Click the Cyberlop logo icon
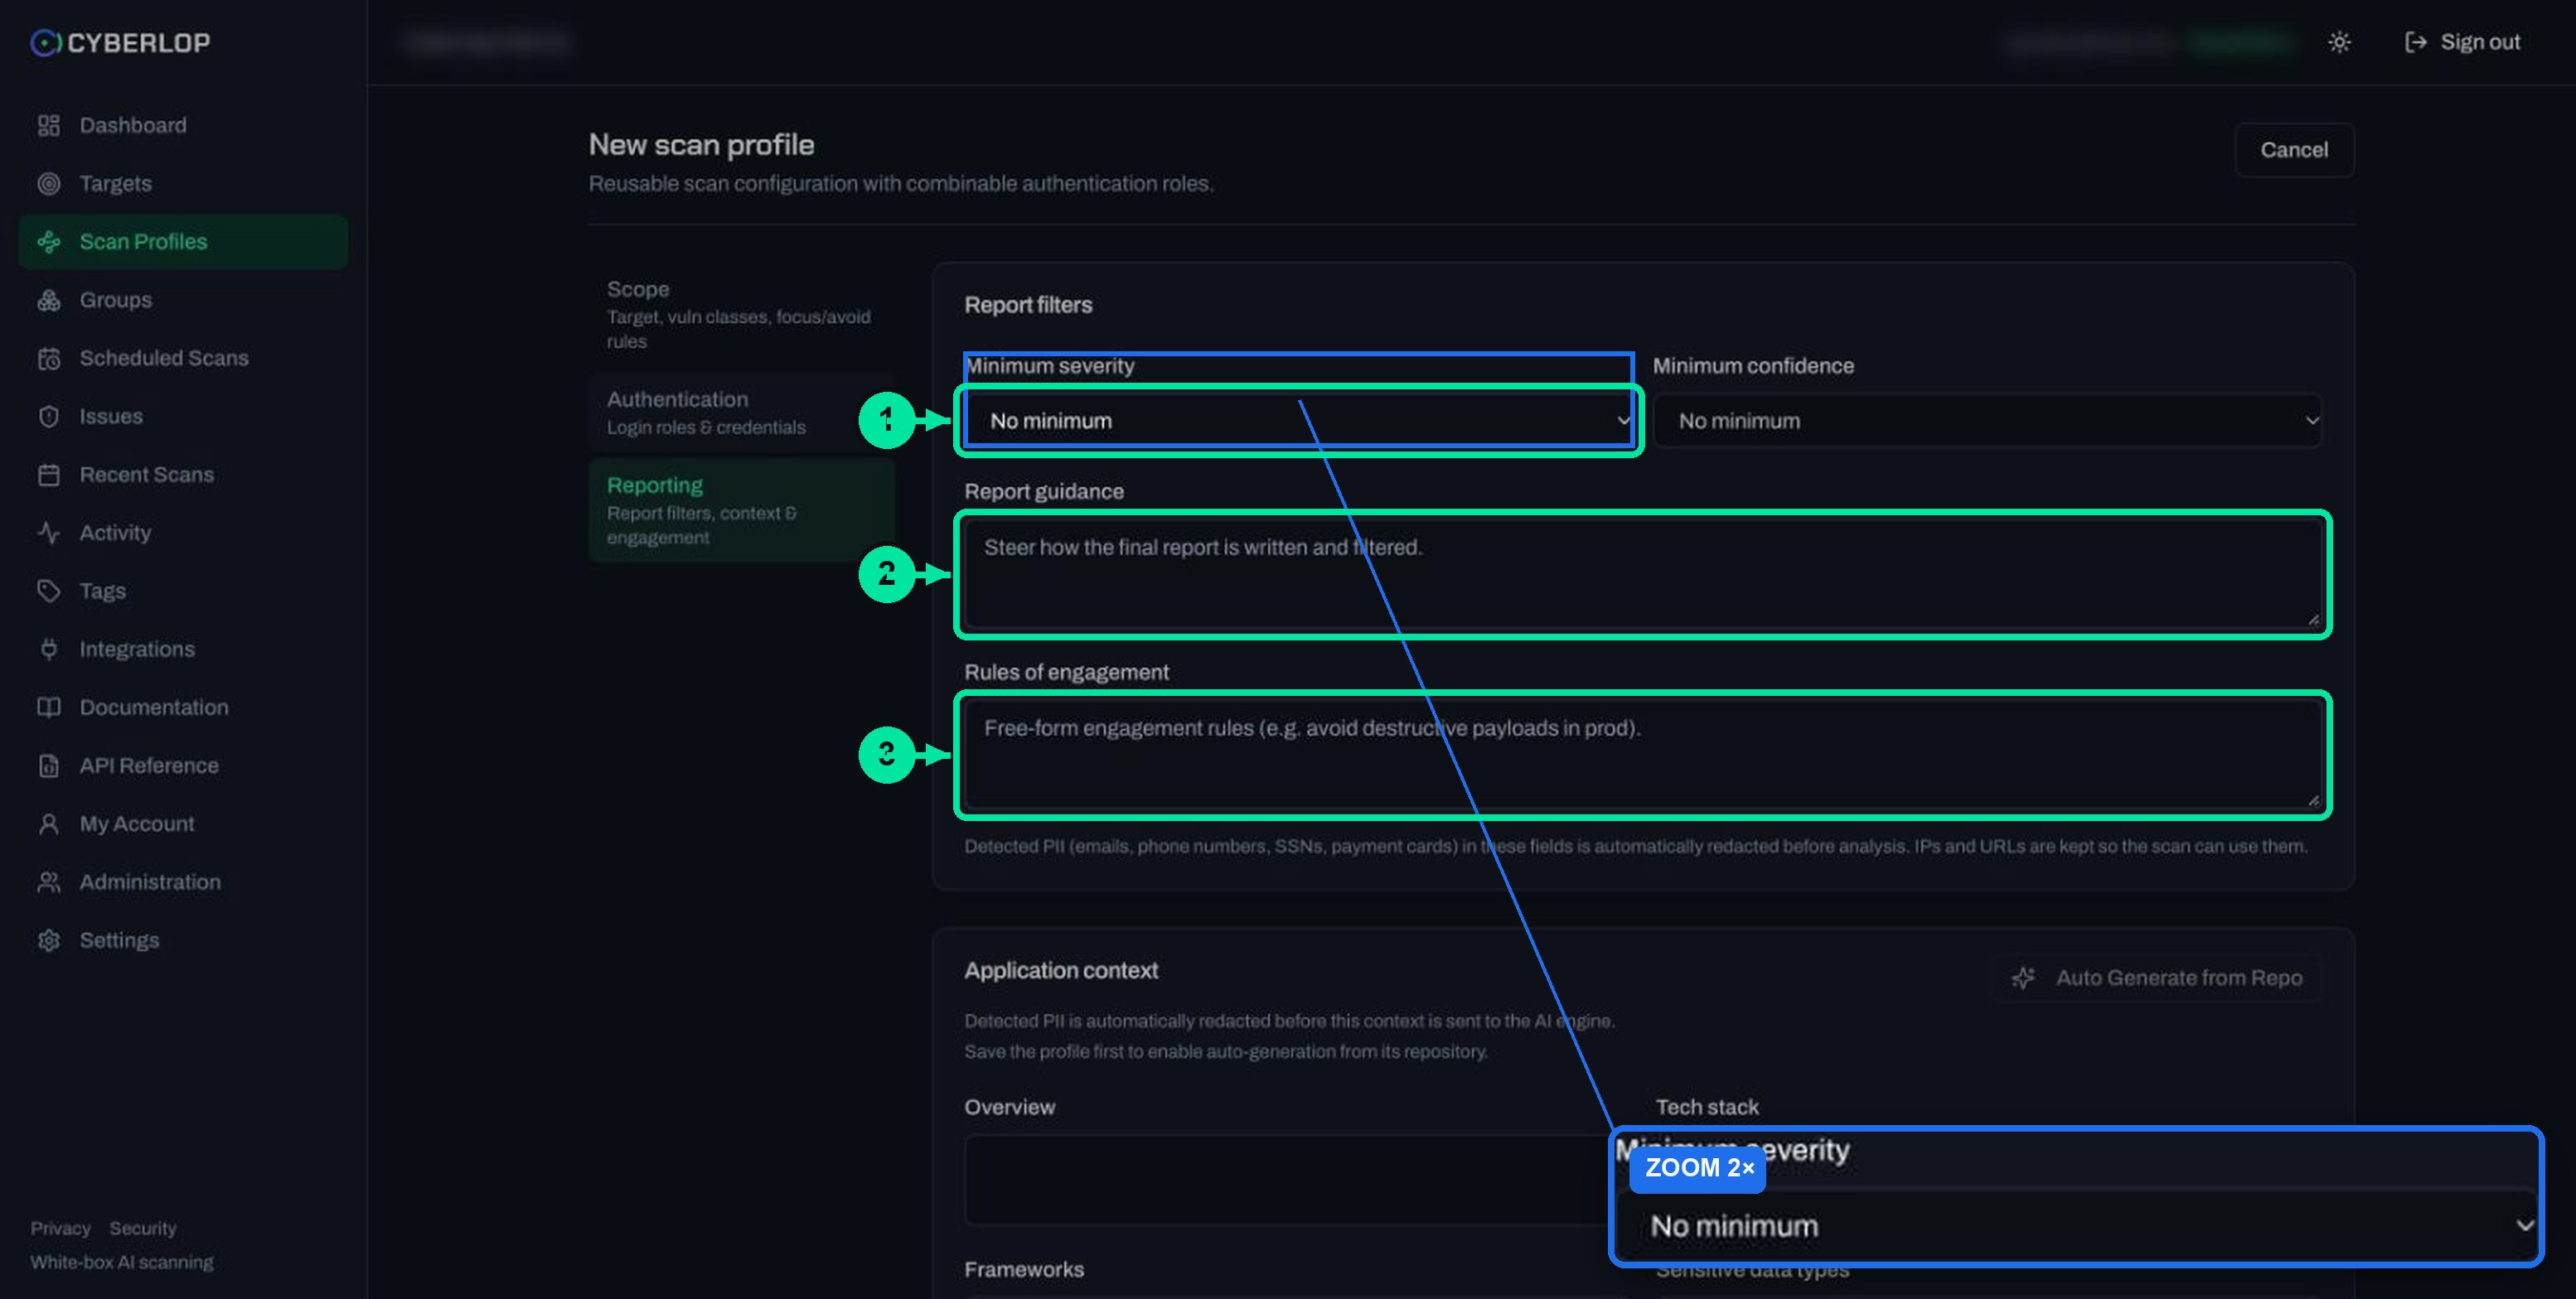Image resolution: width=2576 pixels, height=1299 pixels. click(45, 43)
